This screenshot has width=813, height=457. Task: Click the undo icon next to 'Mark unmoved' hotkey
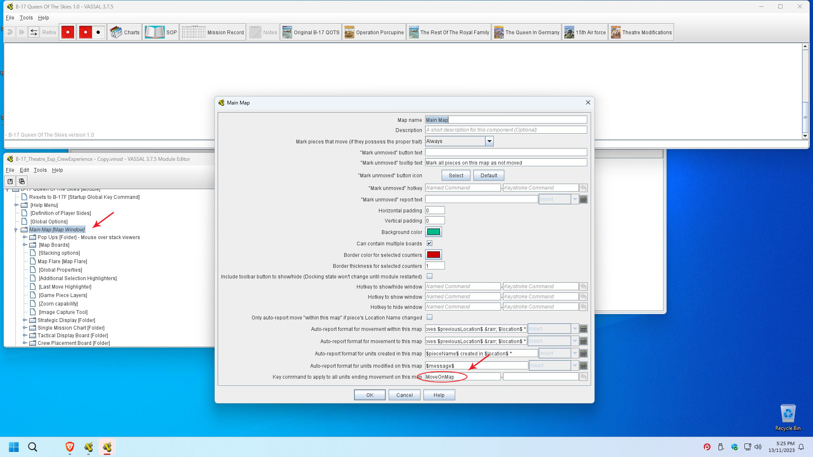(583, 188)
